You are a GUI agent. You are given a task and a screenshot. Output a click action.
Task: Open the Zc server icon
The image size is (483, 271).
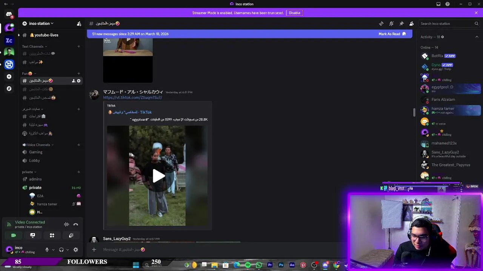pos(9,40)
